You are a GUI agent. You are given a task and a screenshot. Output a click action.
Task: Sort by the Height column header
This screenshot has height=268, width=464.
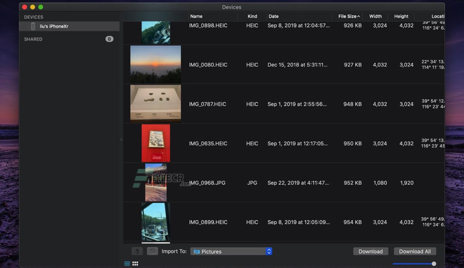click(401, 17)
